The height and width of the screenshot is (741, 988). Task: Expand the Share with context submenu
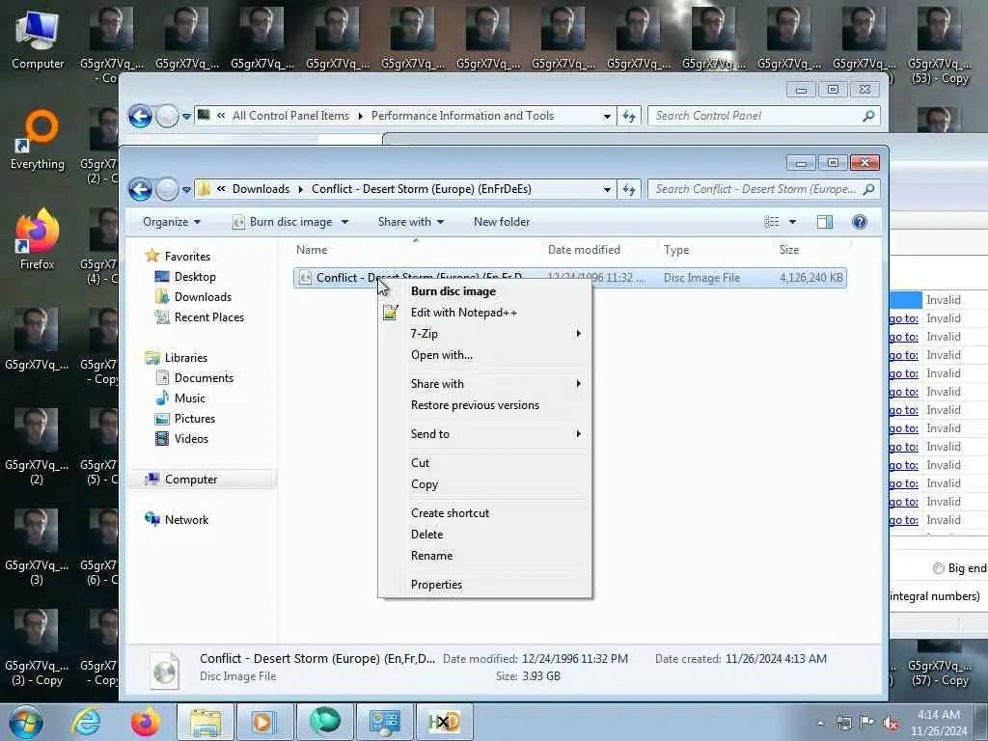pos(484,384)
